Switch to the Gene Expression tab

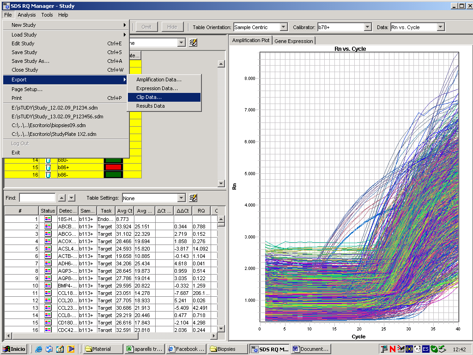pos(294,41)
